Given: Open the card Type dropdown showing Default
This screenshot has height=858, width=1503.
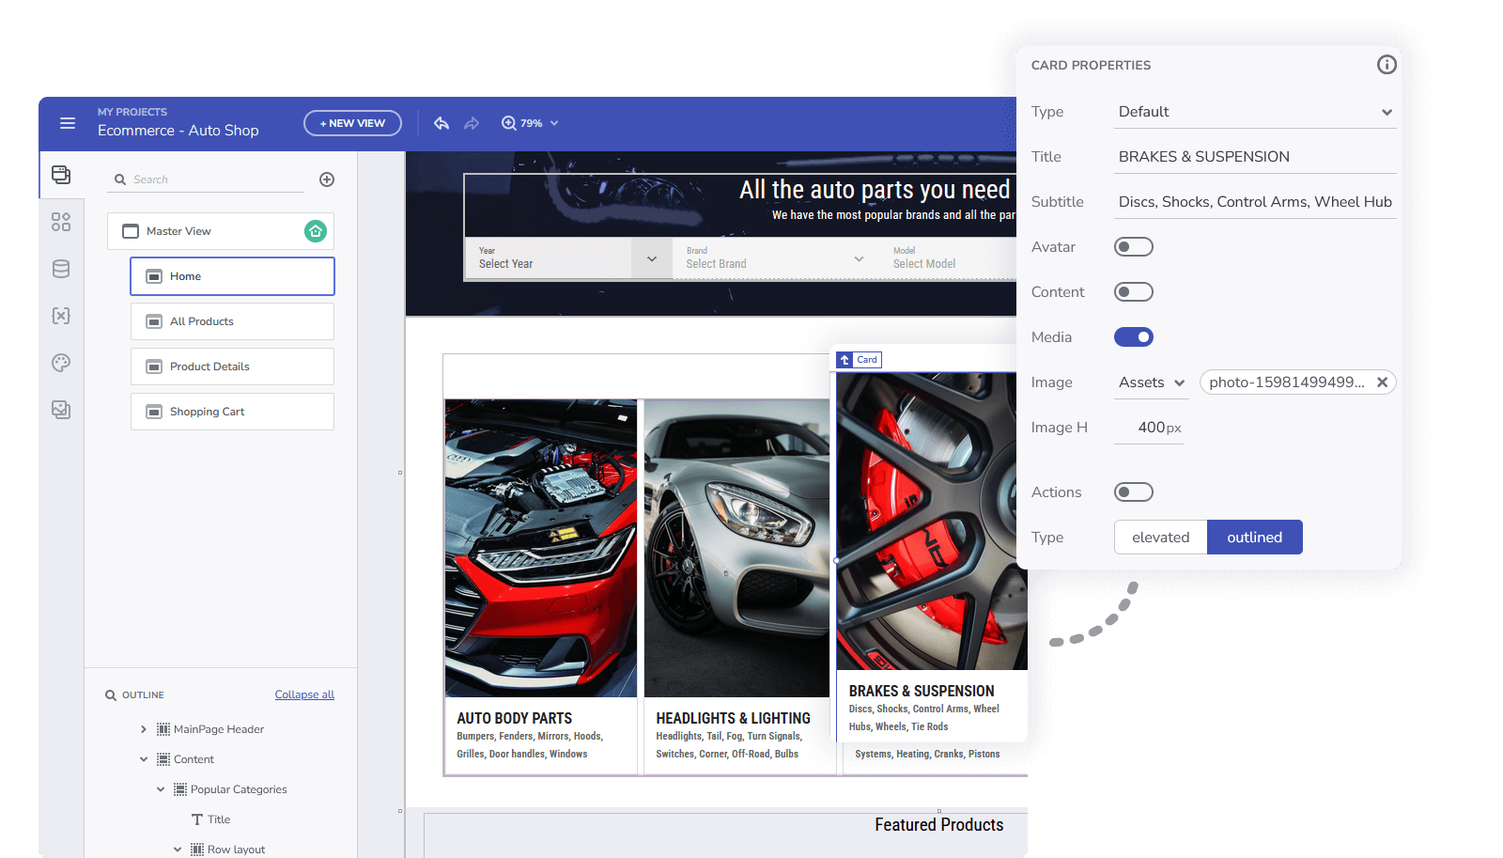Looking at the screenshot, I should (x=1255, y=111).
